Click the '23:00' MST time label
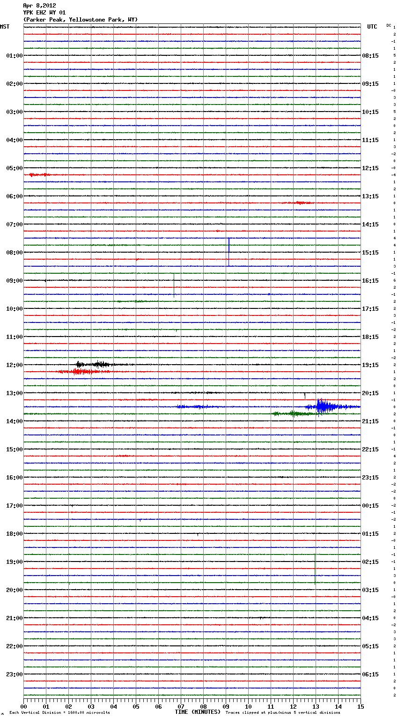Screen dimensions: 398x719 [x=15, y=674]
